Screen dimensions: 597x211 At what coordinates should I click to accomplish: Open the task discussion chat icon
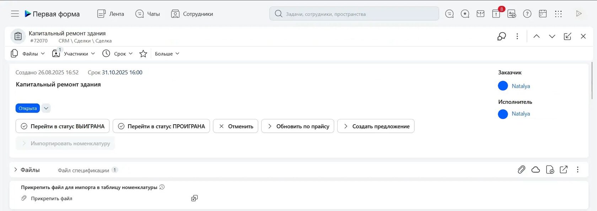[x=501, y=36]
